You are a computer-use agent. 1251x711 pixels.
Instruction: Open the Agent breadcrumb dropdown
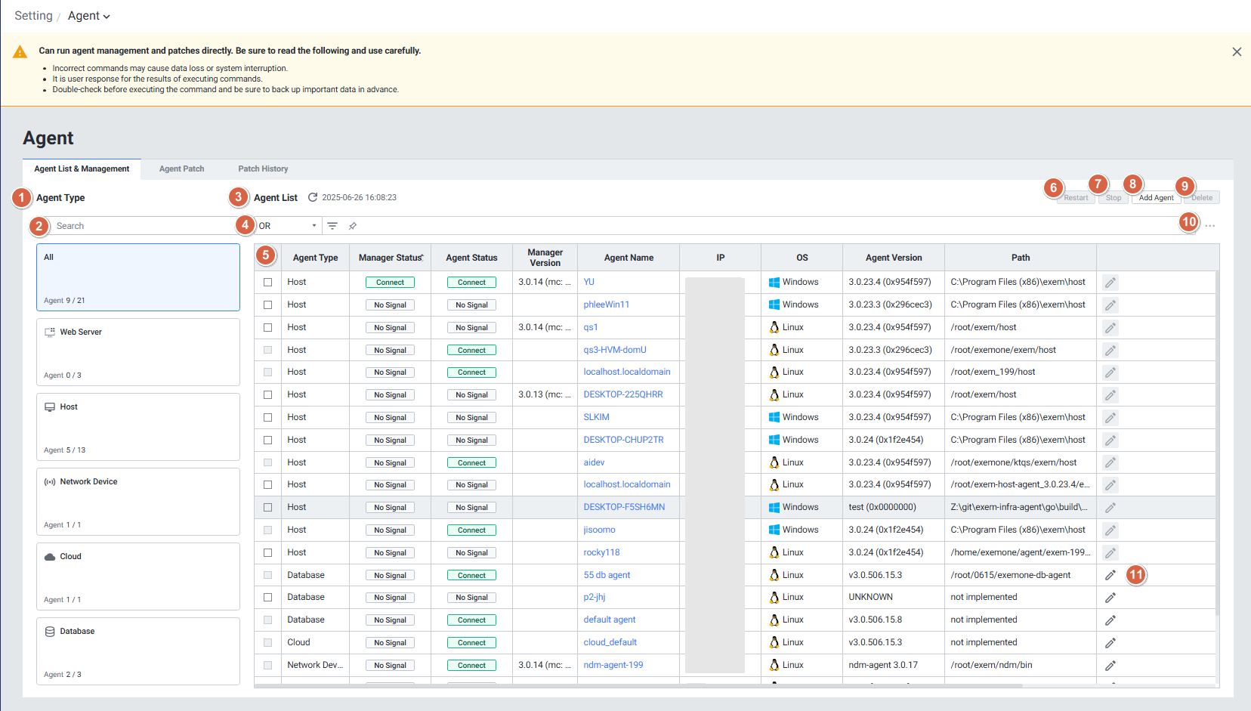pos(89,16)
